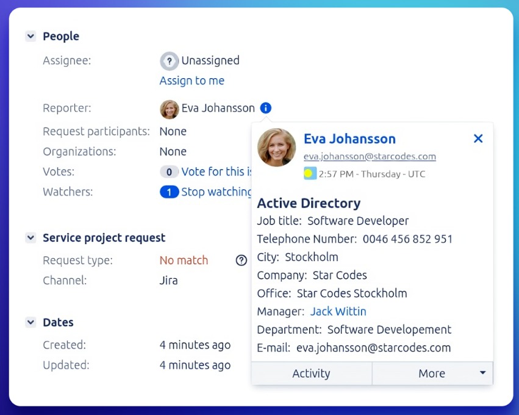Screen dimensions: 519x415
Task: Click the More button in profile popup
Action: [431, 374]
